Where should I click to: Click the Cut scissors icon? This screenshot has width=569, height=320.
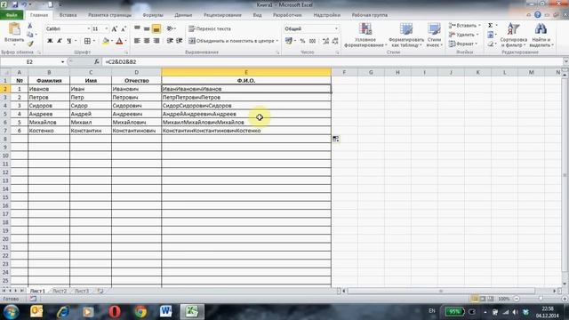click(30, 26)
